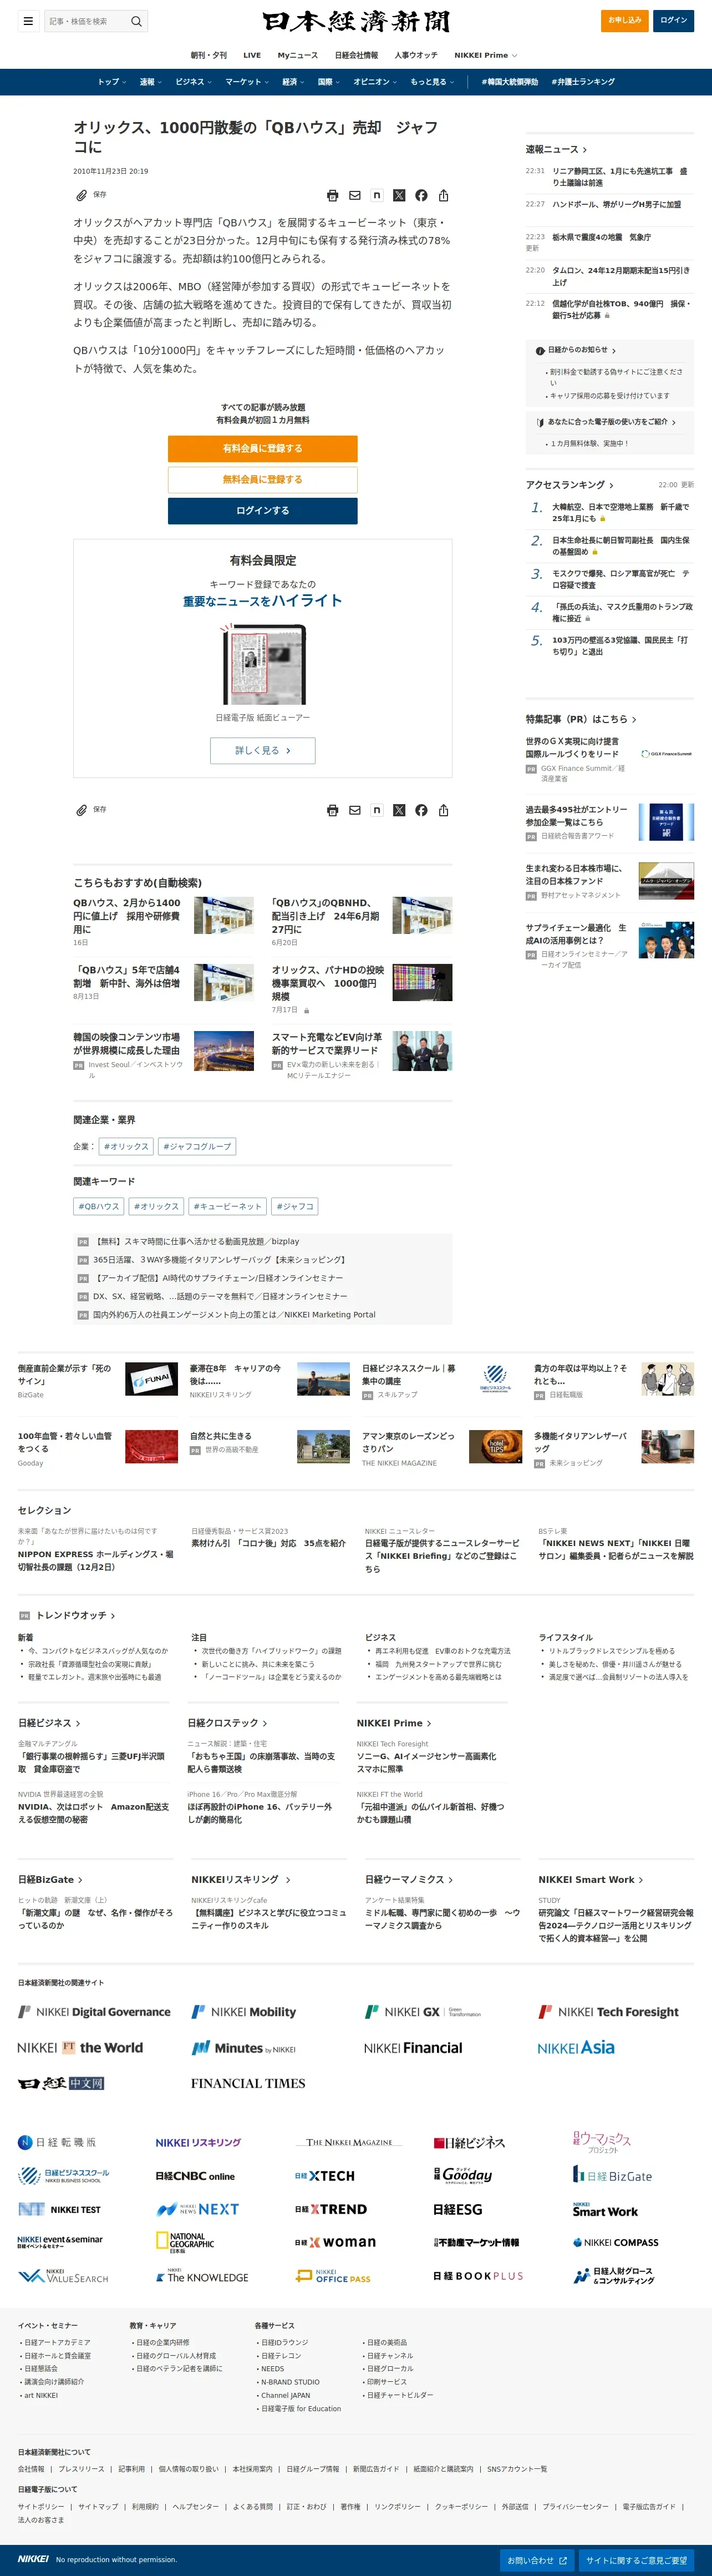Share via top note icon
The width and height of the screenshot is (712, 2576).
tap(377, 195)
